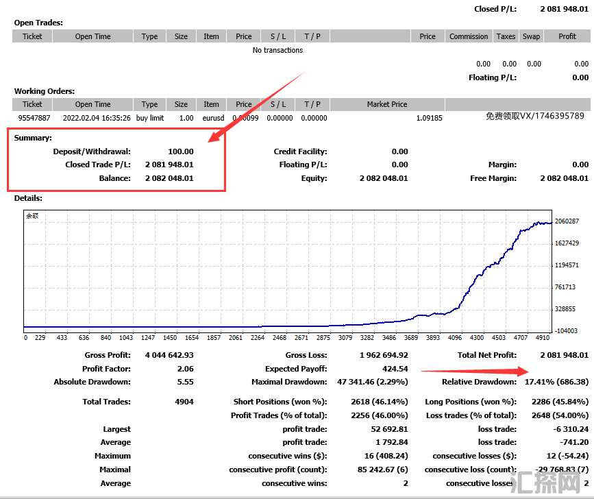Click open time 2022.02.04 16:35:26

point(97,118)
